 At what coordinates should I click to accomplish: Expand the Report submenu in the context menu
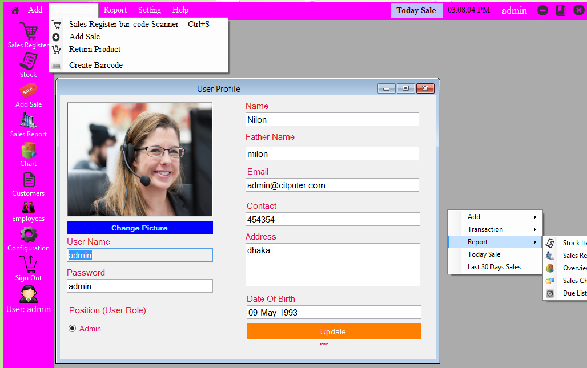click(496, 242)
